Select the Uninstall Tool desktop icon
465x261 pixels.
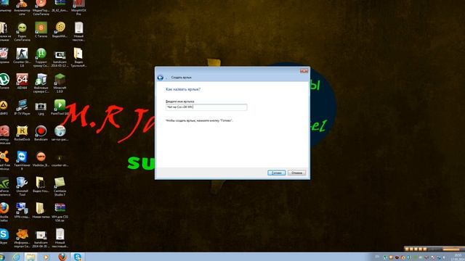click(x=22, y=186)
